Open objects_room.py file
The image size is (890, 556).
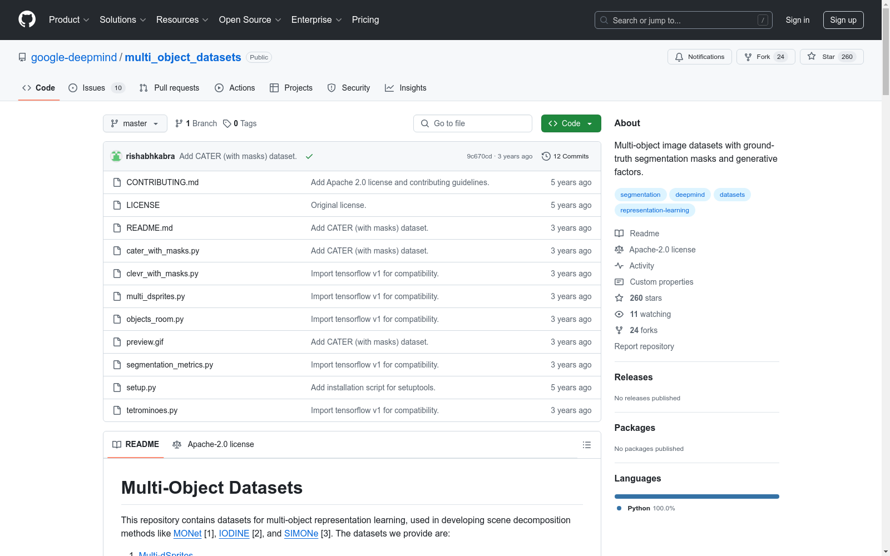(155, 319)
